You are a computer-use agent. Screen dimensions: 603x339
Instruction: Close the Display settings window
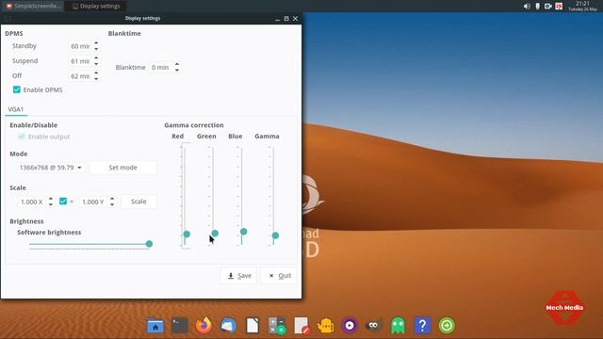coord(295,19)
